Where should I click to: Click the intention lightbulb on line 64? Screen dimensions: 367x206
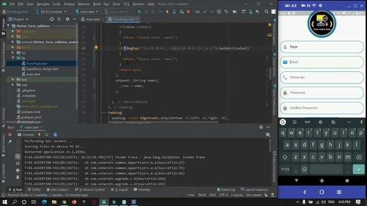click(96, 47)
